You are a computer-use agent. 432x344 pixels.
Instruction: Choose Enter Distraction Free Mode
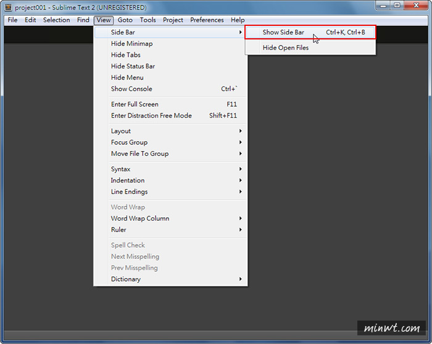(170, 115)
